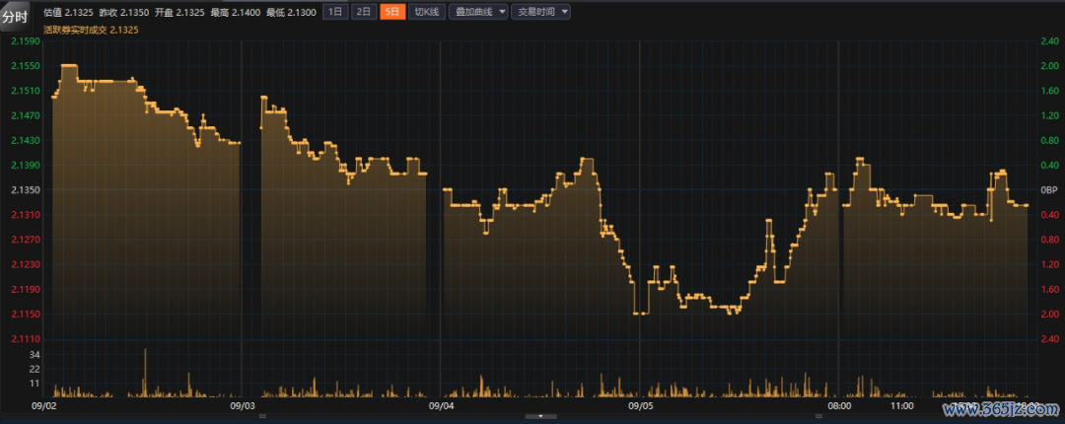This screenshot has height=424, width=1065.
Task: Click the 昨收 2.1350 value
Action: point(124,12)
